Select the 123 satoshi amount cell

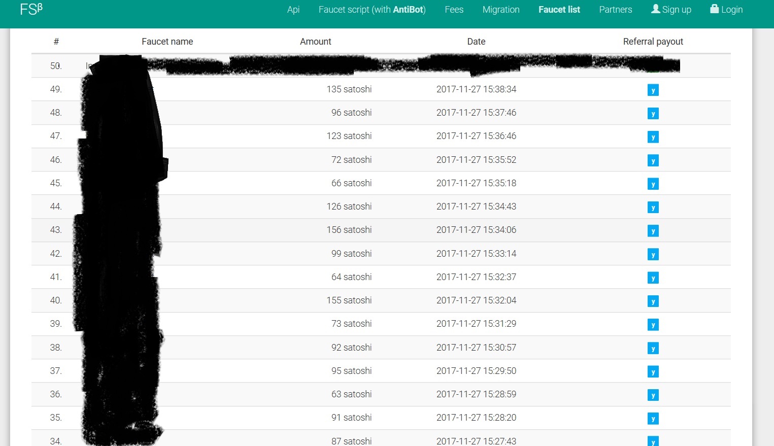(349, 136)
